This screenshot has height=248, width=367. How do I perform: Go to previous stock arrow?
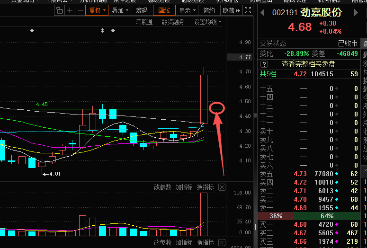[262, 13]
